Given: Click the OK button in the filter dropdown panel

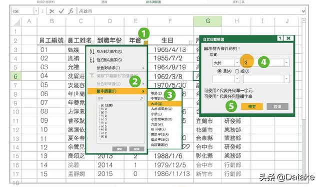Looking at the screenshot, I should pyautogui.click(x=119, y=149).
